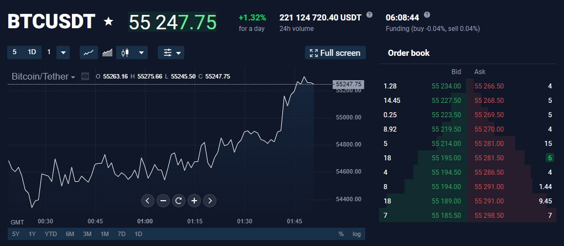The height and width of the screenshot is (246, 564).
Task: Pan chart right with the arrow button
Action: [210, 200]
